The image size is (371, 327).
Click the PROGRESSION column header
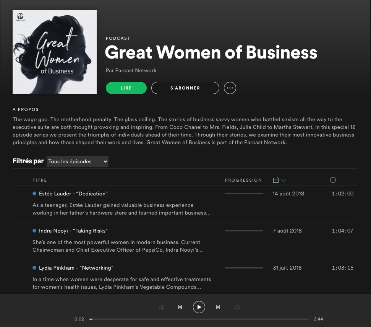click(x=243, y=180)
